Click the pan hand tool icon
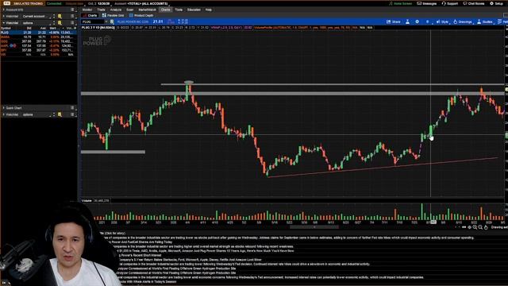Image resolution: width=508 pixels, height=286 pixels. click(x=486, y=227)
